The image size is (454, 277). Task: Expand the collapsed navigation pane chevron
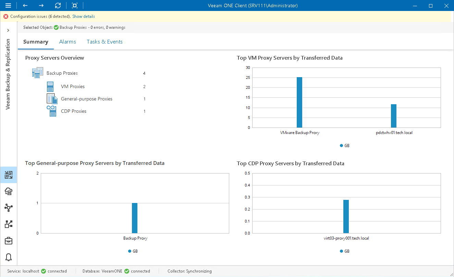coord(8,30)
